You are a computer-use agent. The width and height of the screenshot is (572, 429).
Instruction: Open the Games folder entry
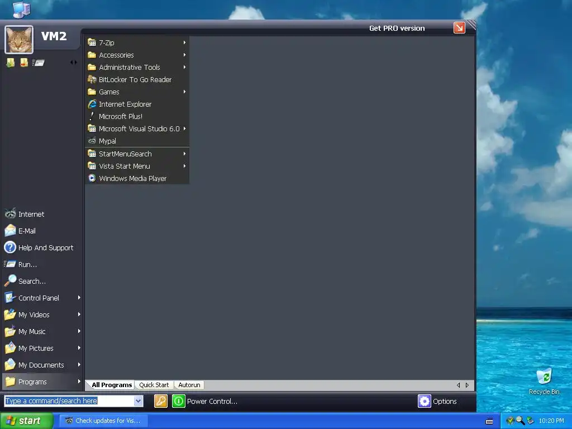point(137,92)
